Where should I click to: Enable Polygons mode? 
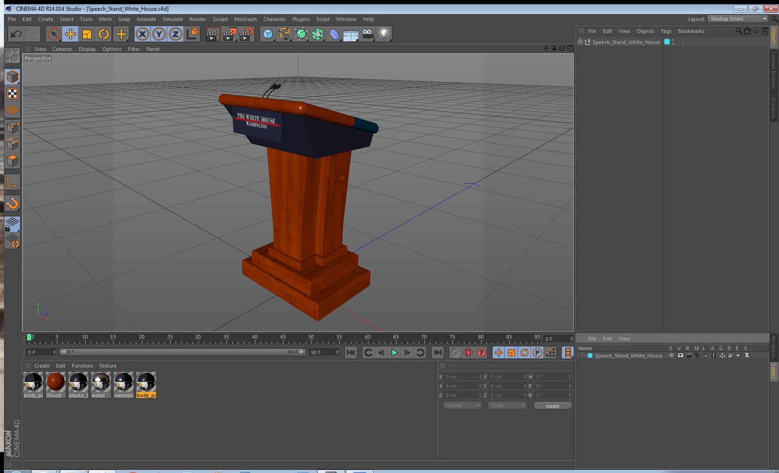pos(12,160)
